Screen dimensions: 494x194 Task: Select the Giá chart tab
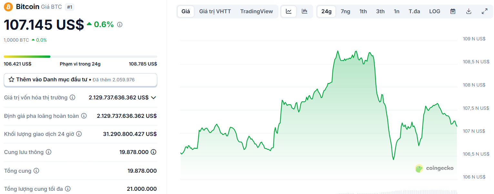(186, 11)
